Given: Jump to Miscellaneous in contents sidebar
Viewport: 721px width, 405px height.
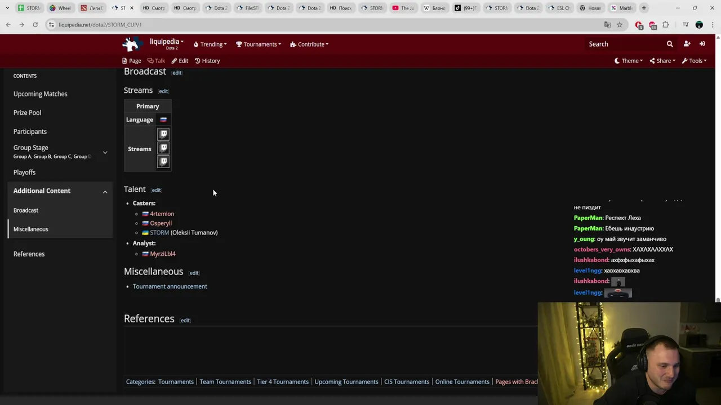Looking at the screenshot, I should pyautogui.click(x=31, y=229).
